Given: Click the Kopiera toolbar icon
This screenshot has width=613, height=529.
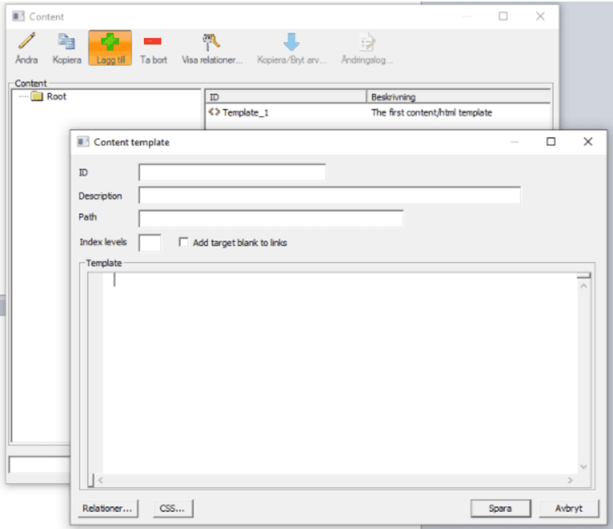Looking at the screenshot, I should click(67, 42).
